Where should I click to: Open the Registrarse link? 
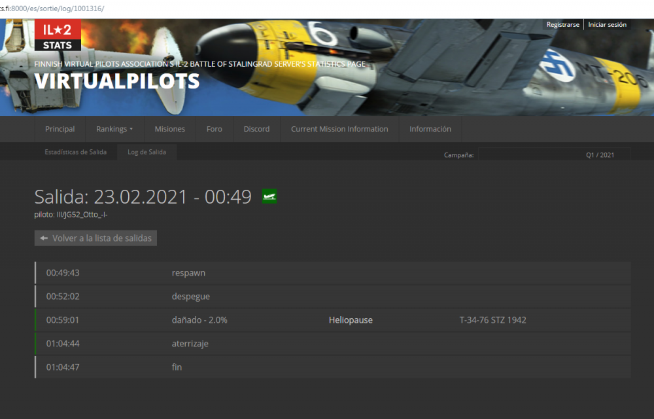562,25
